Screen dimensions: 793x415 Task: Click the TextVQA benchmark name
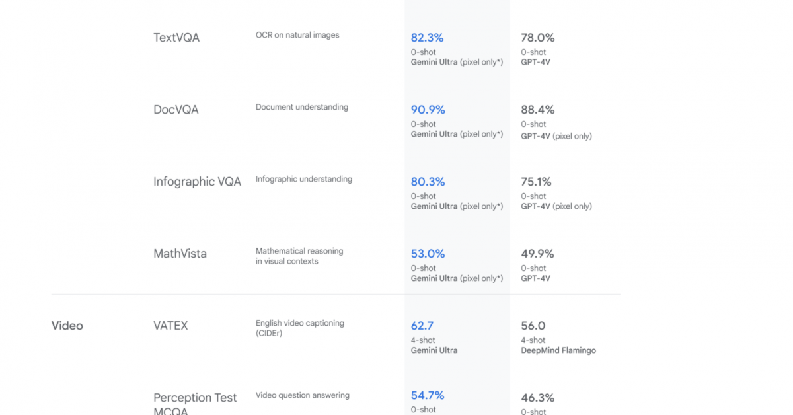point(176,38)
